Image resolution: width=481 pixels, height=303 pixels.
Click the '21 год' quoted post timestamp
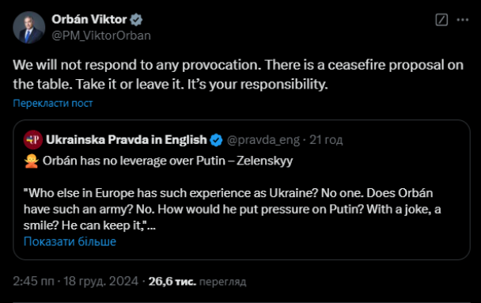(326, 140)
